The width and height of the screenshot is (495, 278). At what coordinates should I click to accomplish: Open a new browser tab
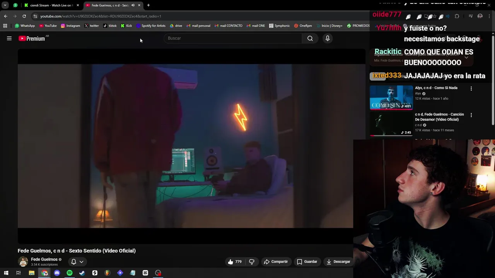pos(148,5)
